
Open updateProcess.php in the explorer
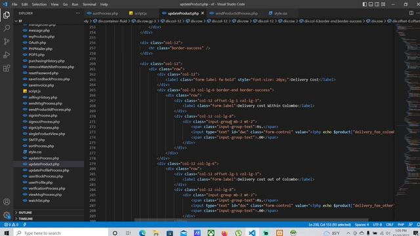pyautogui.click(x=44, y=158)
